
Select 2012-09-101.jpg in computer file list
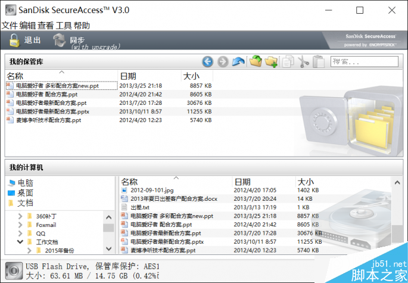coord(152,190)
